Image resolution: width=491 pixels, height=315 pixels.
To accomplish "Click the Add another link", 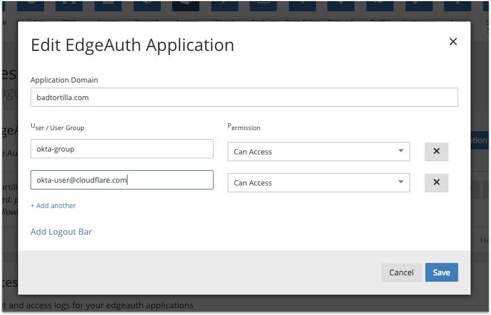I will pyautogui.click(x=53, y=206).
